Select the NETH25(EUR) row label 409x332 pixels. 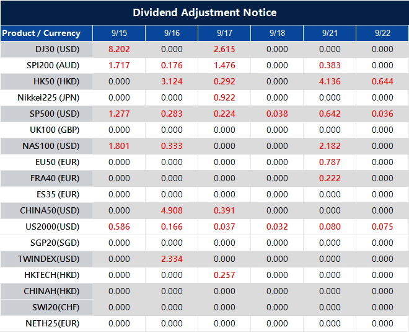click(53, 324)
